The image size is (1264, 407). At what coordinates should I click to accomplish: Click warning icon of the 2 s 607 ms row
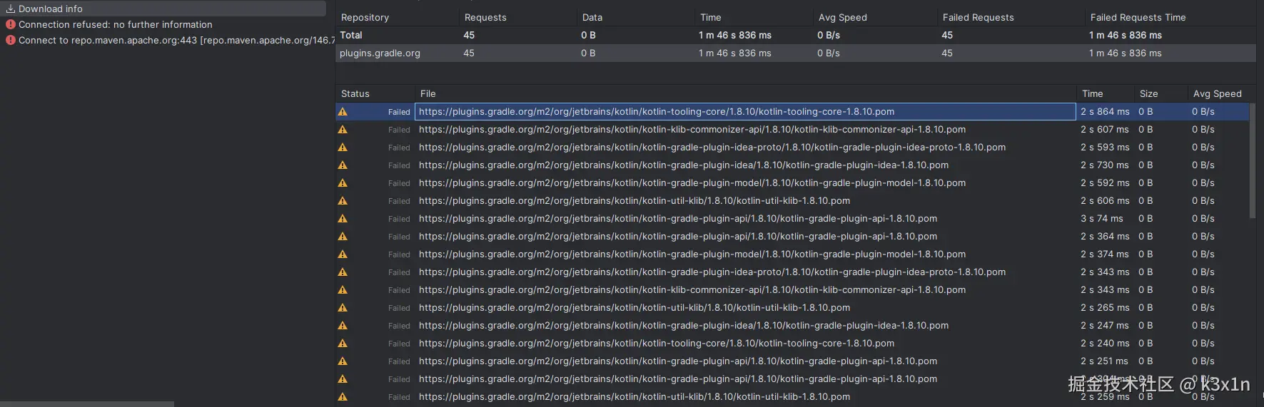click(x=343, y=130)
